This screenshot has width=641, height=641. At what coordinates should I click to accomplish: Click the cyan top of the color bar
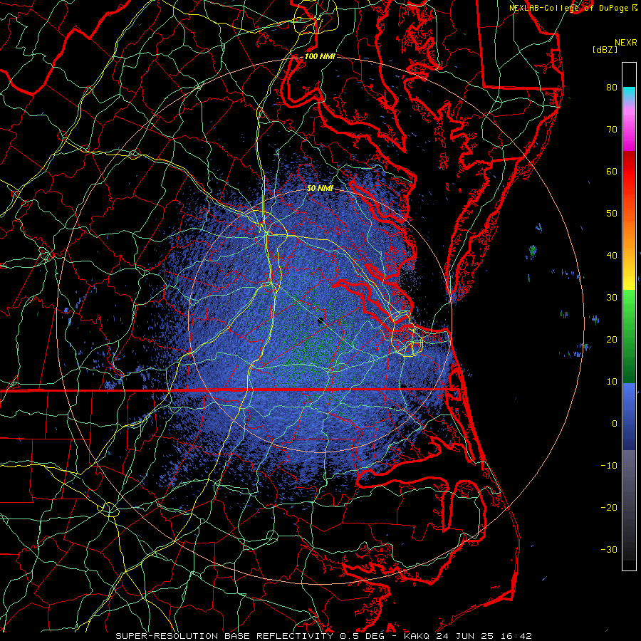coord(629,93)
